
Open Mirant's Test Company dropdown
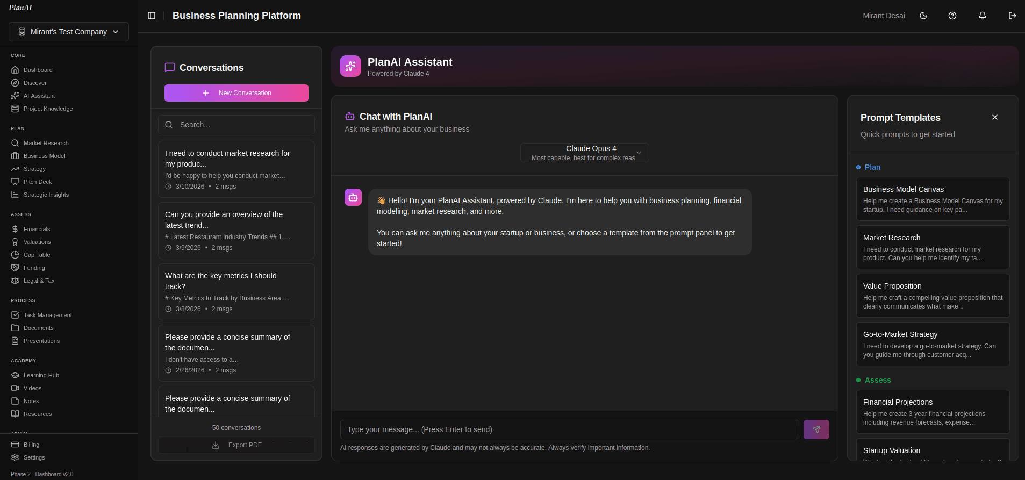69,32
